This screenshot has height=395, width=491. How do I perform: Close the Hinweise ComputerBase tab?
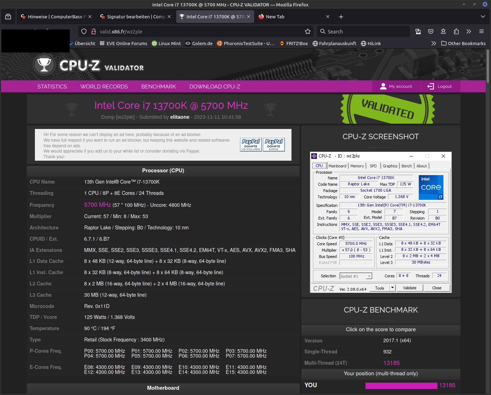tap(90, 17)
